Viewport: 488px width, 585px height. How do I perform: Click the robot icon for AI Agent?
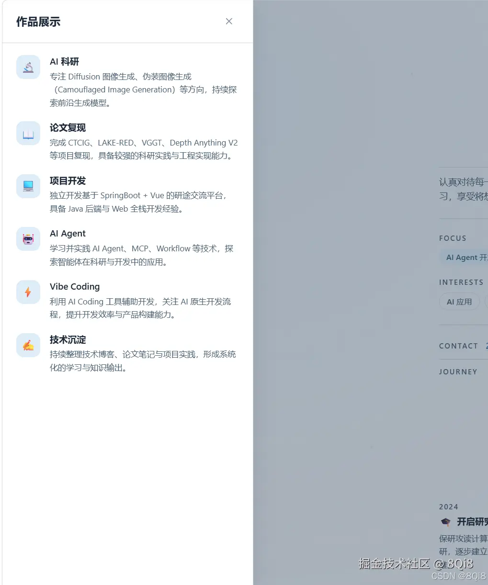pos(28,239)
